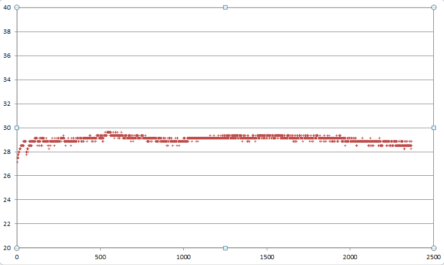Select the right-middle square resize handle
444x265 pixels.
click(x=433, y=128)
